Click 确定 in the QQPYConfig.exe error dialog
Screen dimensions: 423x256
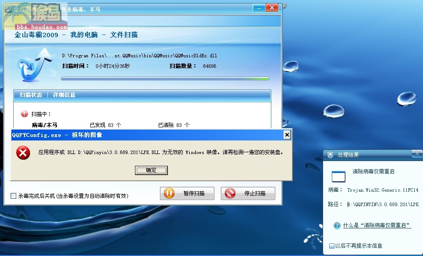click(x=151, y=170)
